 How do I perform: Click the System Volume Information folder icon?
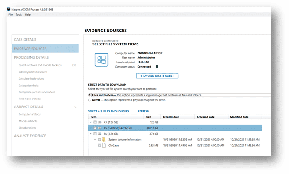click(104, 139)
